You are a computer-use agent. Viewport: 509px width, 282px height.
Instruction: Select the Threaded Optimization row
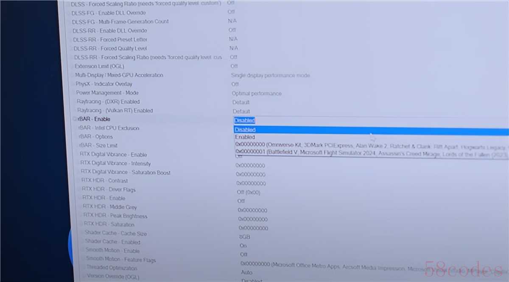point(112,268)
